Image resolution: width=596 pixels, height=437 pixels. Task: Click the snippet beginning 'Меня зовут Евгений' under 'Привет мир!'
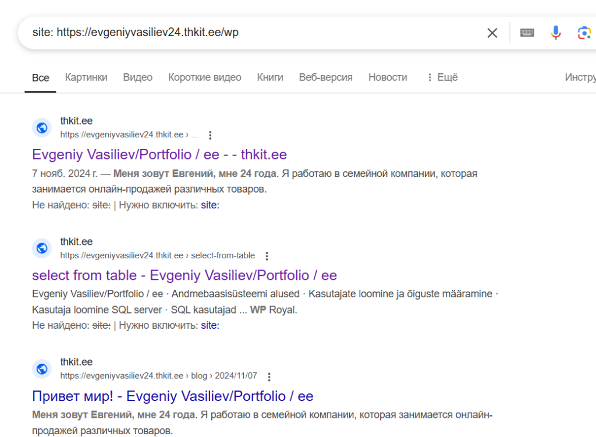[x=262, y=422]
